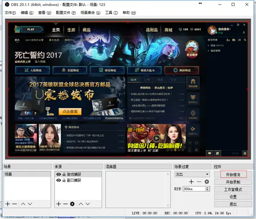Image resolution: width=256 pixels, height=219 pixels.
Task: Toggle the lock on the 游戏捕获 source
Action: (x=64, y=174)
